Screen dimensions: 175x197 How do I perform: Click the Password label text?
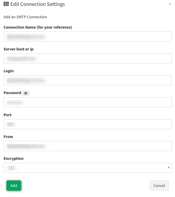[x=12, y=93]
